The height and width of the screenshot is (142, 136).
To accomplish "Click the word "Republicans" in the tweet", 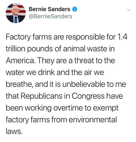I will [x=42, y=96].
